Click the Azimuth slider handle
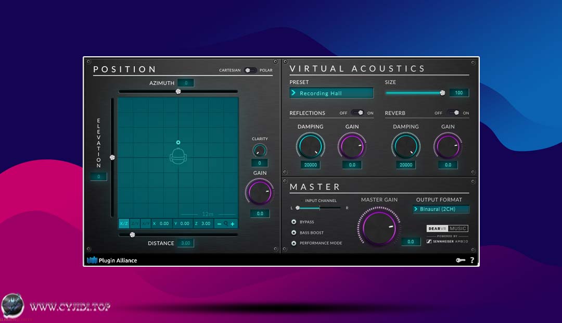The width and height of the screenshot is (562, 323). [x=178, y=92]
